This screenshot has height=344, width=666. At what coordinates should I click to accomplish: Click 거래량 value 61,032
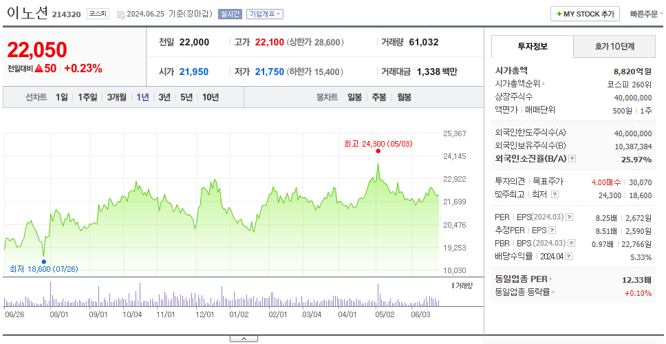(x=424, y=43)
